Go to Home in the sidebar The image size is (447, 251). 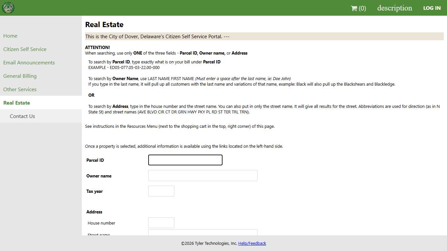coord(10,36)
